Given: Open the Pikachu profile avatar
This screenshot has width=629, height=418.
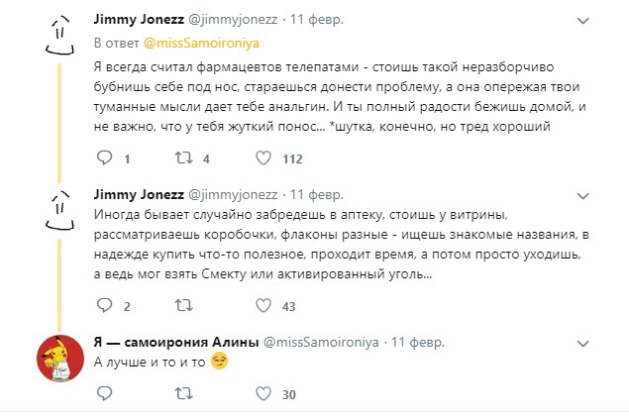Looking at the screenshot, I should click(58, 358).
